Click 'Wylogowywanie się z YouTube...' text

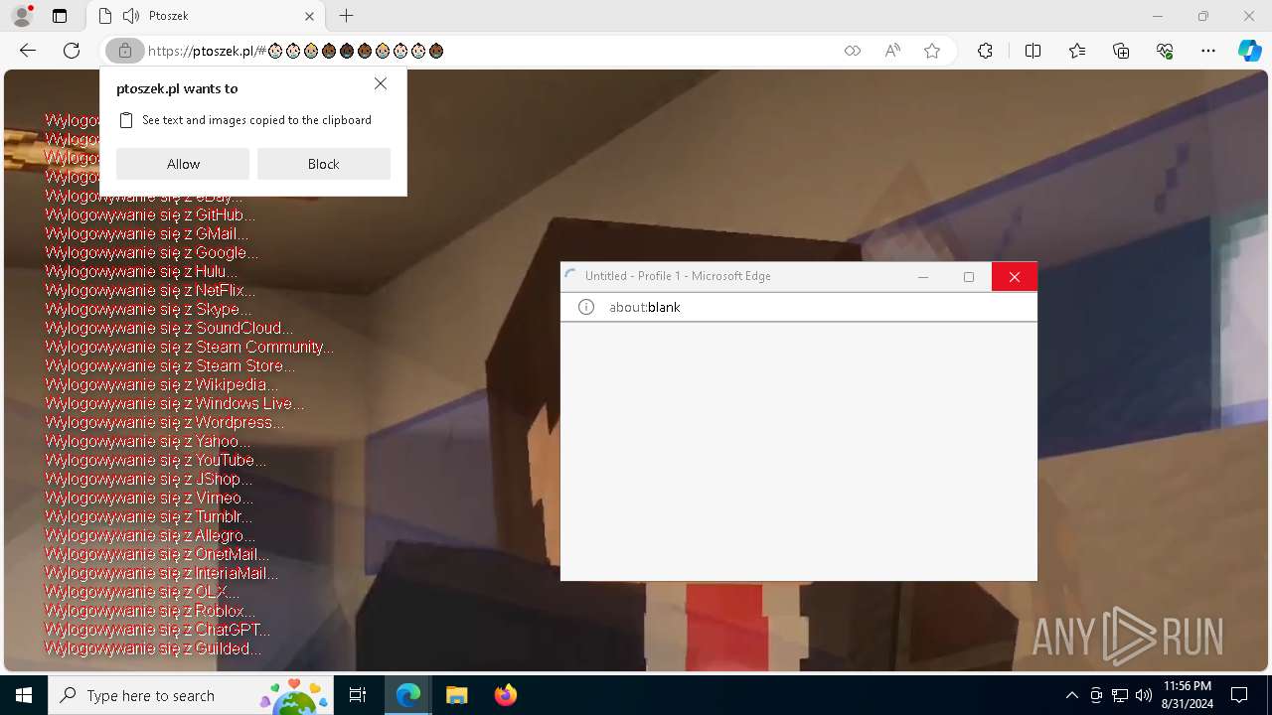coord(156,461)
